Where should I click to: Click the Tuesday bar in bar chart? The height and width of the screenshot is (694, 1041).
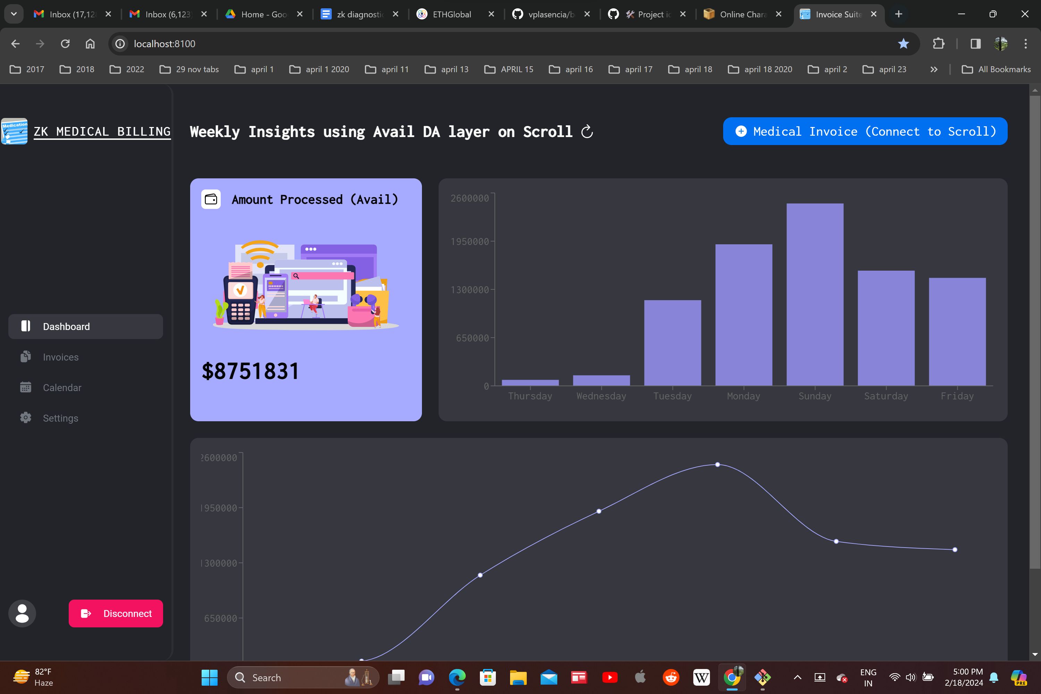[672, 343]
